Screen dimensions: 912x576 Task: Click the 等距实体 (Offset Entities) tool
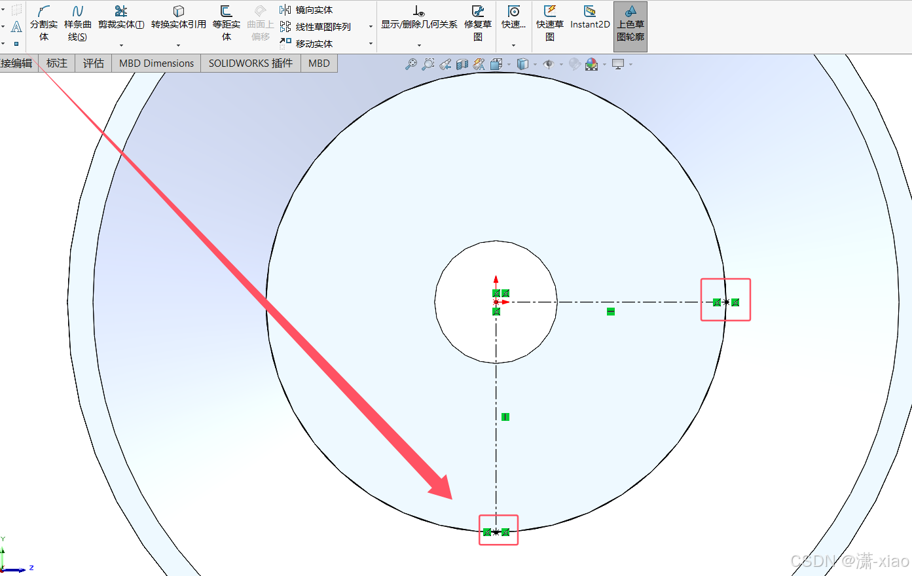pos(226,24)
